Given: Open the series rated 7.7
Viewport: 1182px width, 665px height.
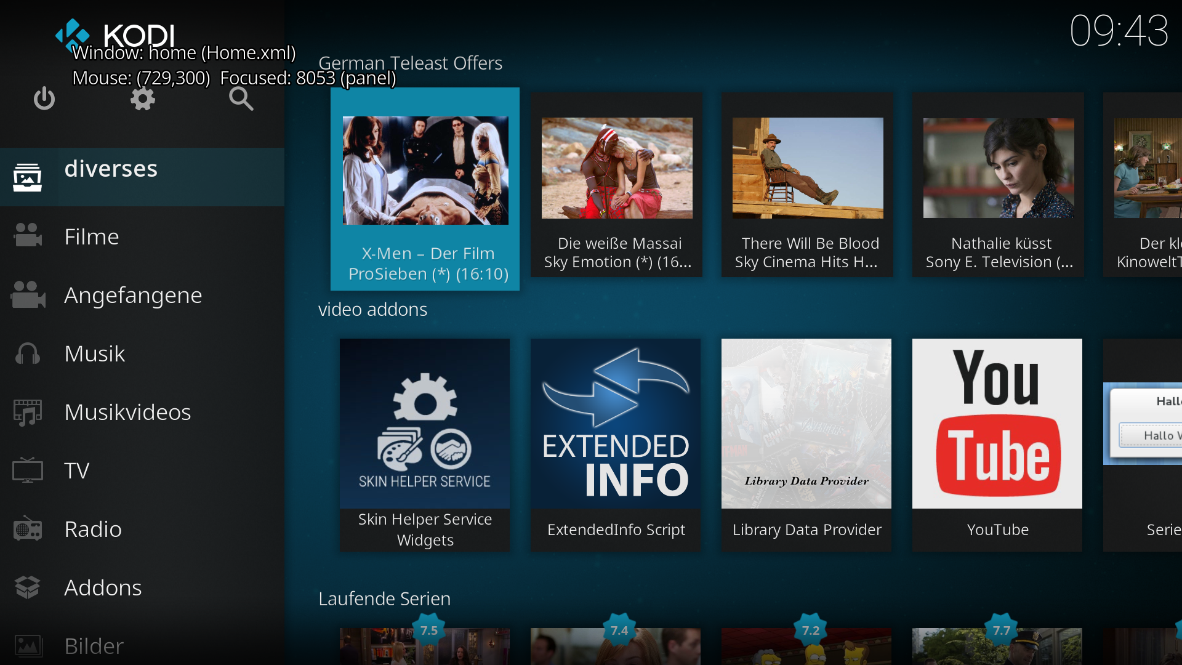Looking at the screenshot, I should (997, 647).
